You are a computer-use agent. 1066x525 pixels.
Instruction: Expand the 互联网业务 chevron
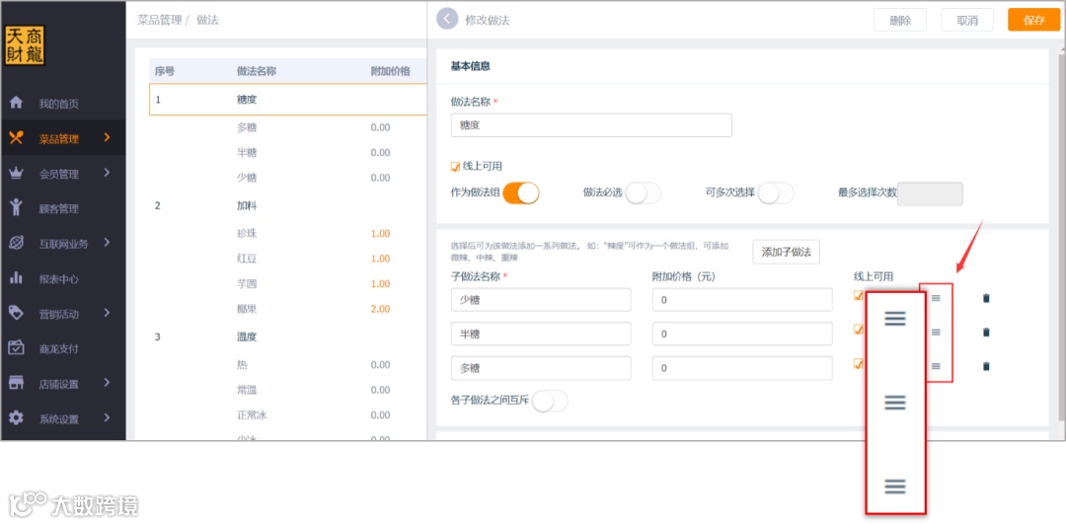[107, 242]
